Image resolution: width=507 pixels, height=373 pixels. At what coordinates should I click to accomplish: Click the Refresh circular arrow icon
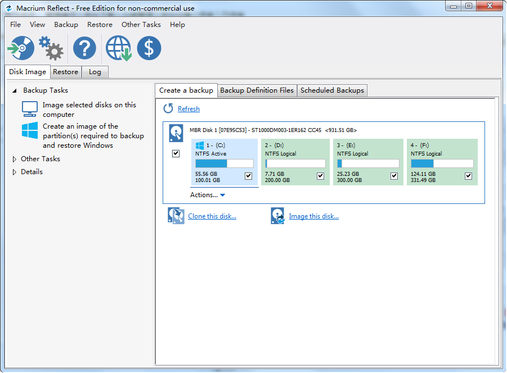click(168, 108)
